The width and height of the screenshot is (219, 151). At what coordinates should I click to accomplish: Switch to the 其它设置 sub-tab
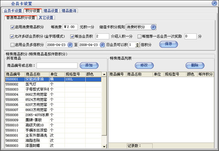(46, 18)
